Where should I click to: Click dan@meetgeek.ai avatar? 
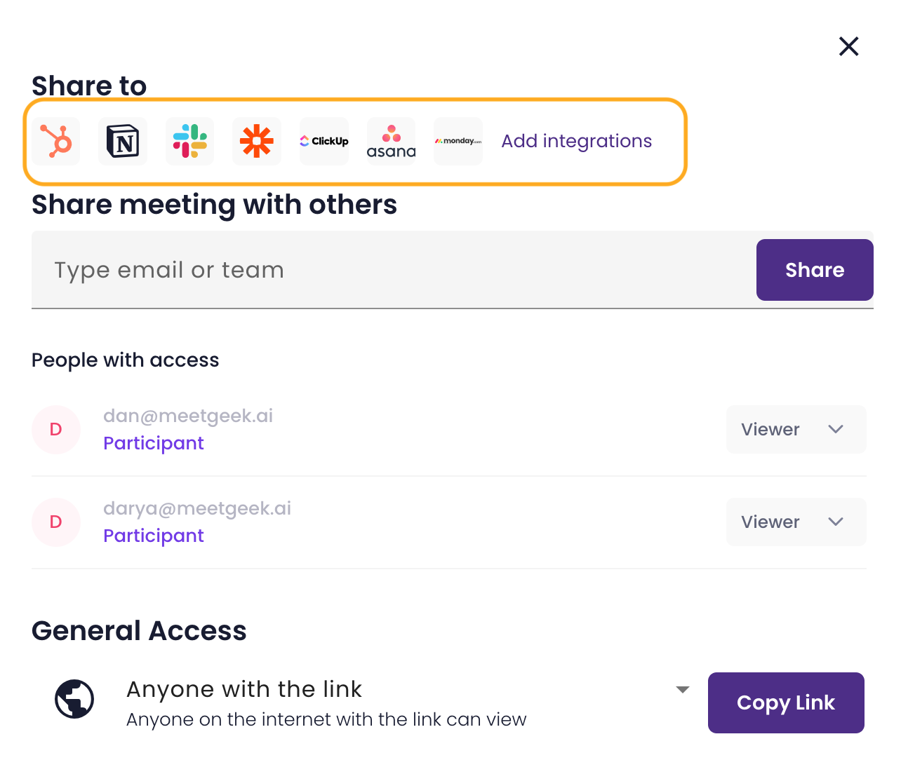(56, 429)
